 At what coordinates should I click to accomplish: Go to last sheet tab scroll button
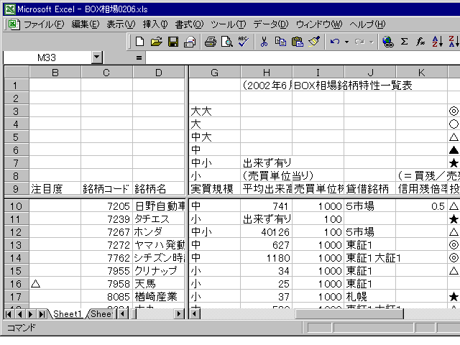[42, 314]
